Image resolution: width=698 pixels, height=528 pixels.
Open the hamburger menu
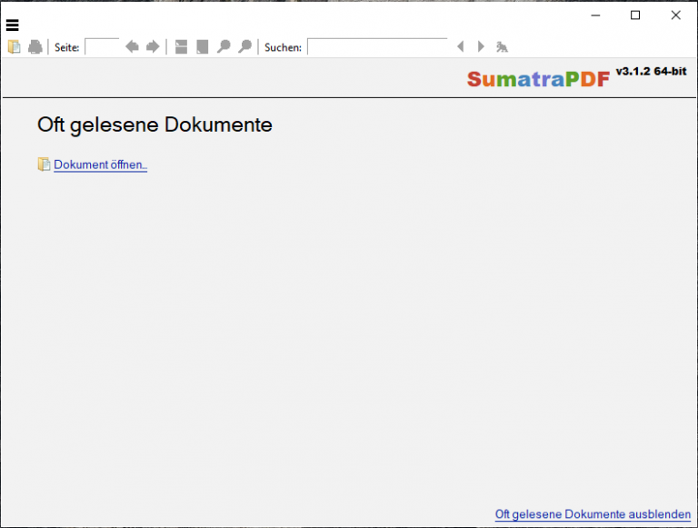[13, 25]
